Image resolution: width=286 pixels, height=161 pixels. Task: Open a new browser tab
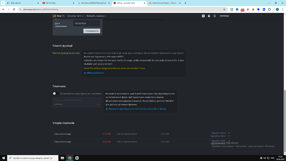tap(185, 3)
